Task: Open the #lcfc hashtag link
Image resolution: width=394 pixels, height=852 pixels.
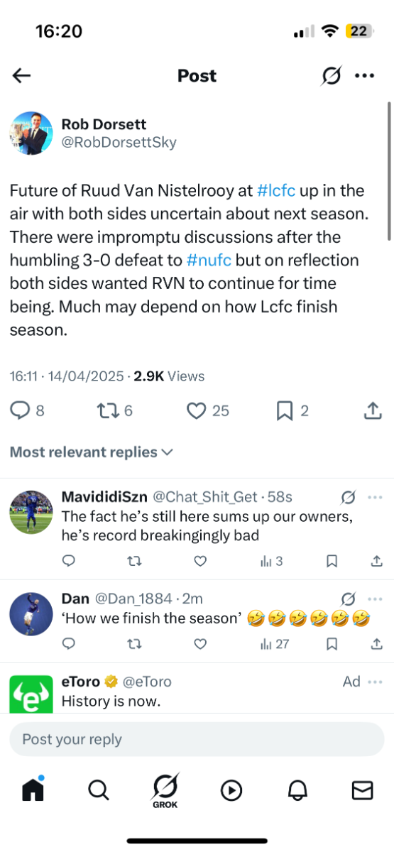Action: pyautogui.click(x=277, y=191)
